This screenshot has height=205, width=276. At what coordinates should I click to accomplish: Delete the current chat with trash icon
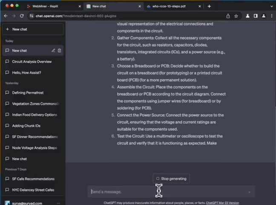(59, 50)
